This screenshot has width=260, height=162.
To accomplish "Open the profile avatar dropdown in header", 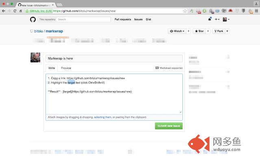I will [226, 19].
